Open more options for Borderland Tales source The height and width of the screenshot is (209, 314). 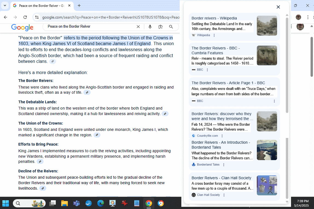point(224,164)
